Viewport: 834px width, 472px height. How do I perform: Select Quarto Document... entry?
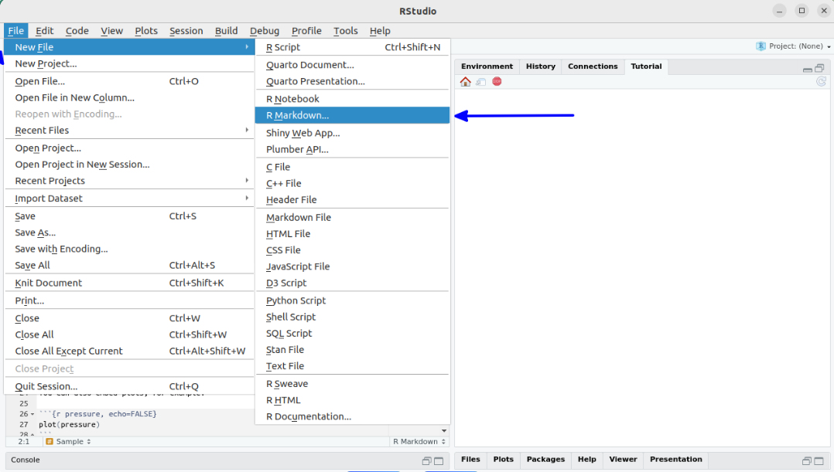[352, 65]
